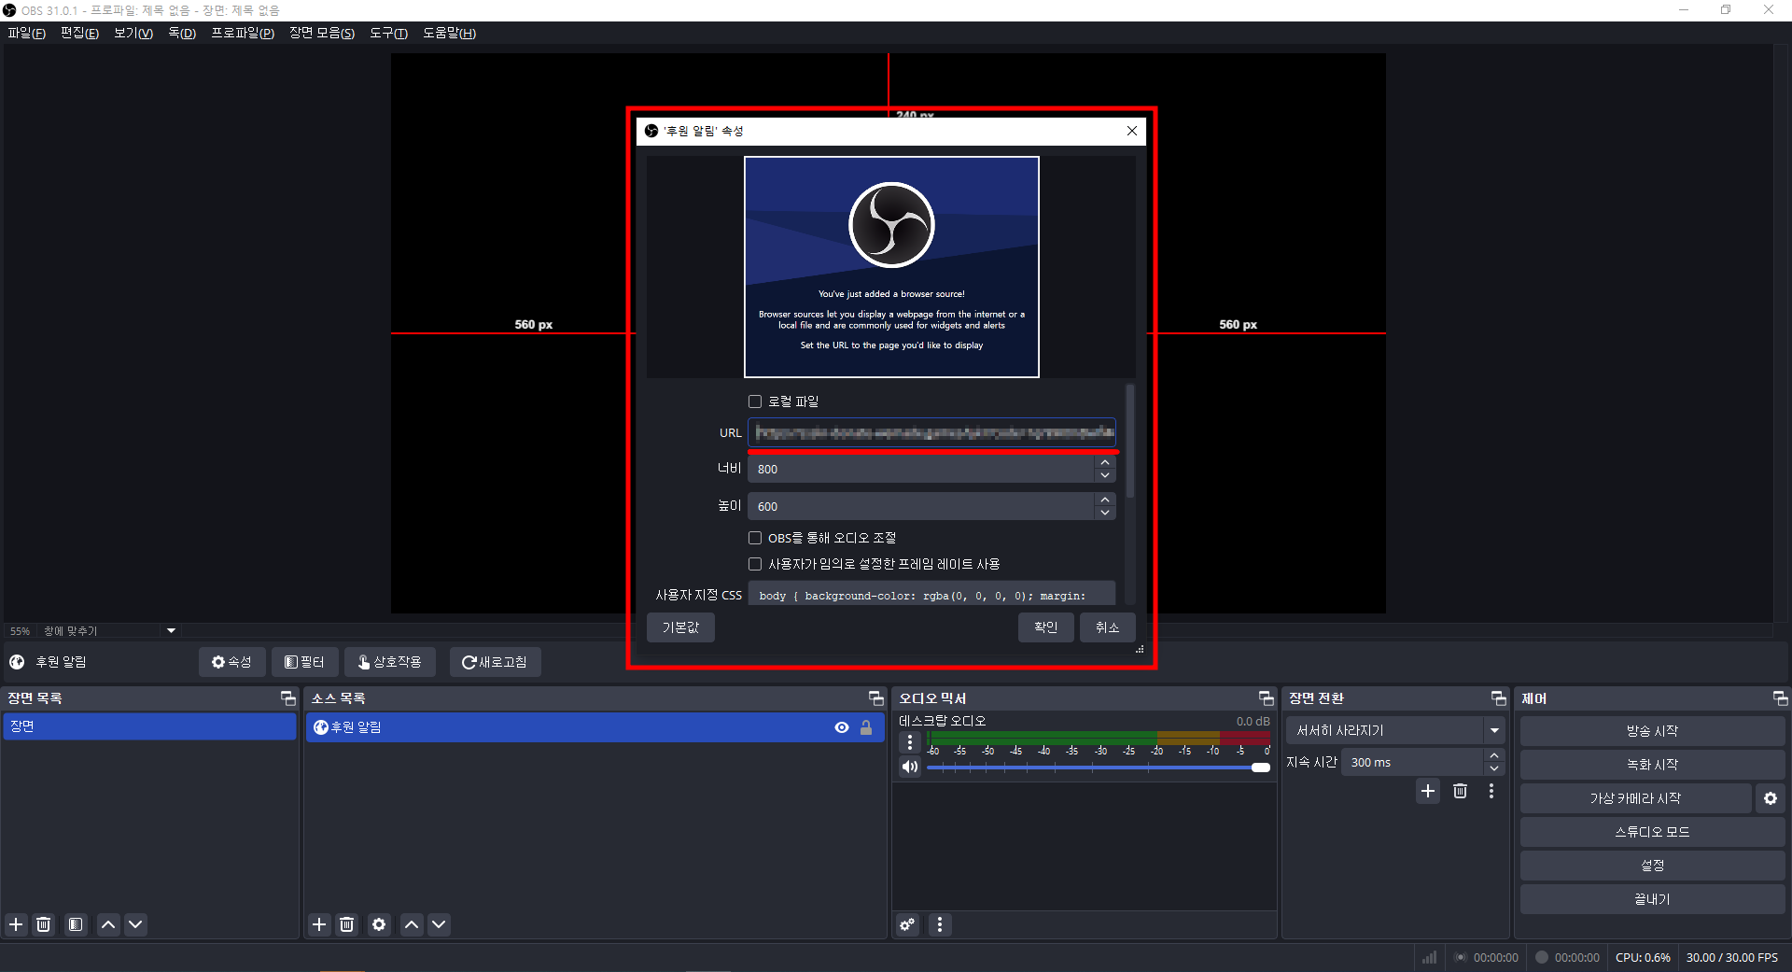Click 확인 to confirm properties
Viewport: 1792px width, 972px height.
coord(1045,627)
